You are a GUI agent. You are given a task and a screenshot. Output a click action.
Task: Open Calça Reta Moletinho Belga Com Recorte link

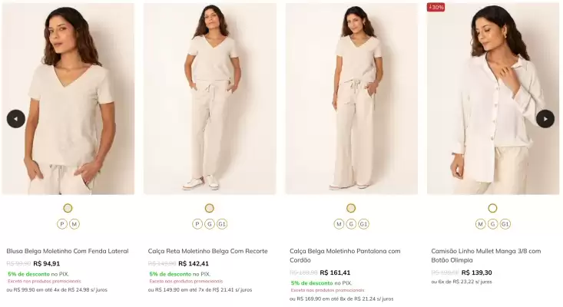tap(207, 251)
